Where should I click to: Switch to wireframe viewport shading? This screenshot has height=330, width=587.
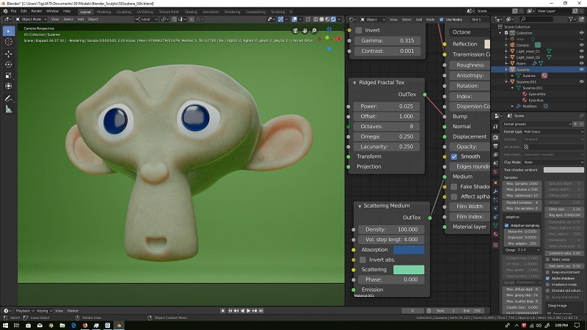316,19
